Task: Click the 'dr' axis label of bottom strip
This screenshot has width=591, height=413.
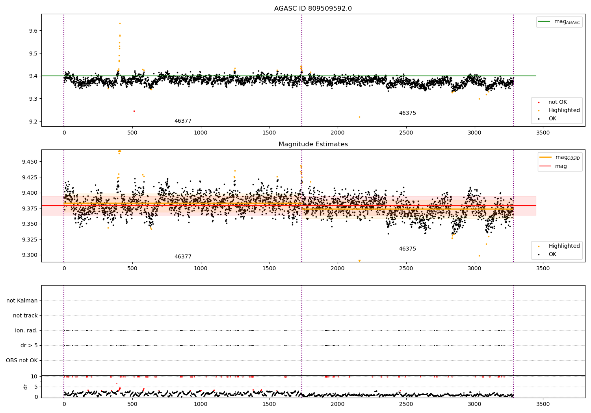Action: pos(26,387)
